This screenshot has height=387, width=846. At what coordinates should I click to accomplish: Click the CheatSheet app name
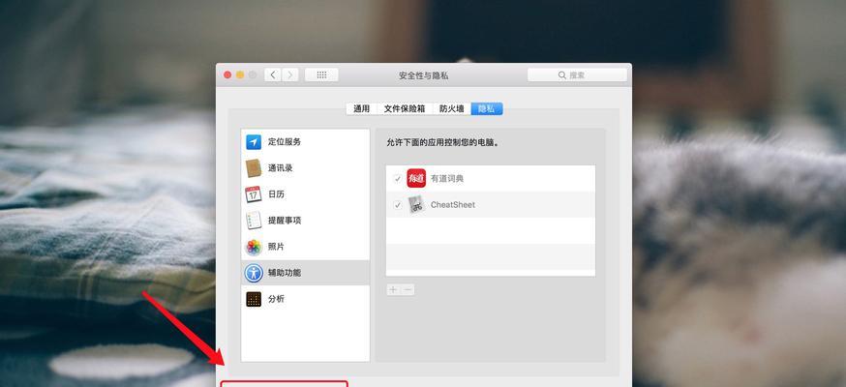pos(453,205)
